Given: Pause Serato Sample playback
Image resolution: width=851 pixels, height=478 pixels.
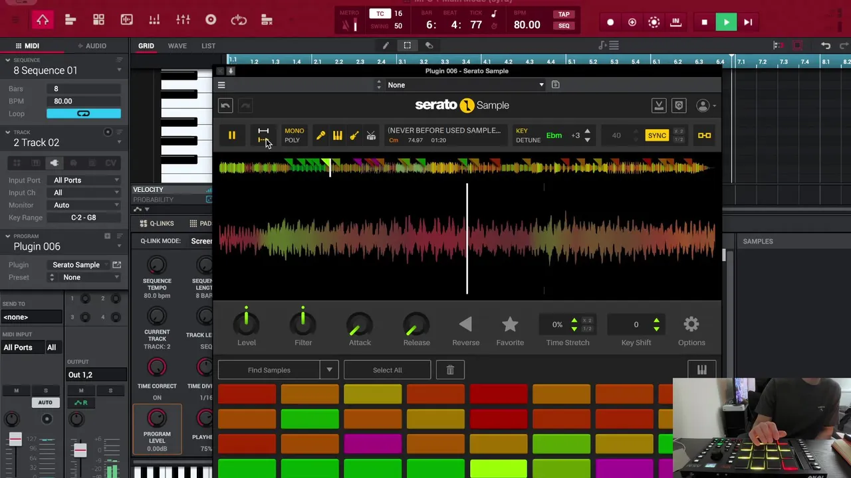Looking at the screenshot, I should tap(232, 135).
